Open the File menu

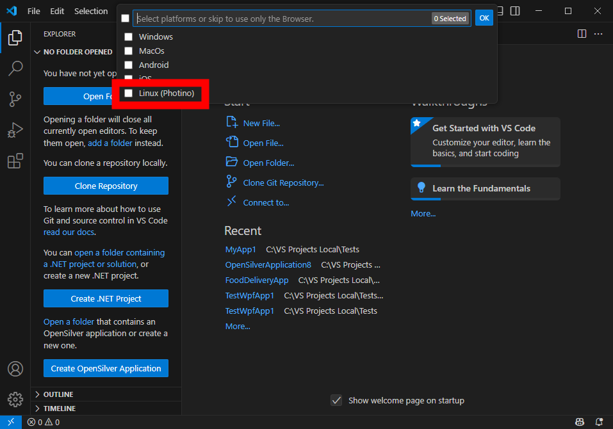point(33,11)
